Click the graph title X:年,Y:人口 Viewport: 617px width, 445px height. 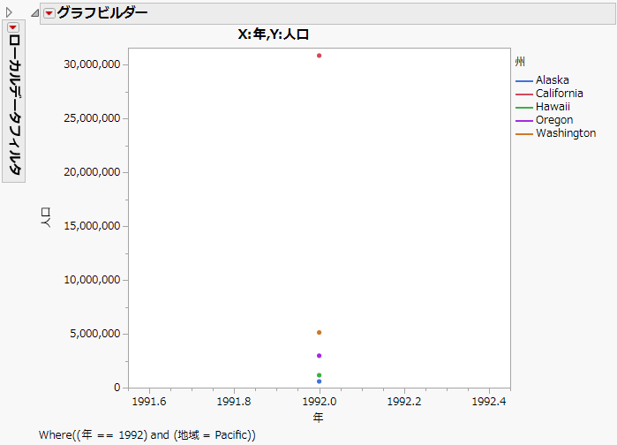(x=274, y=34)
